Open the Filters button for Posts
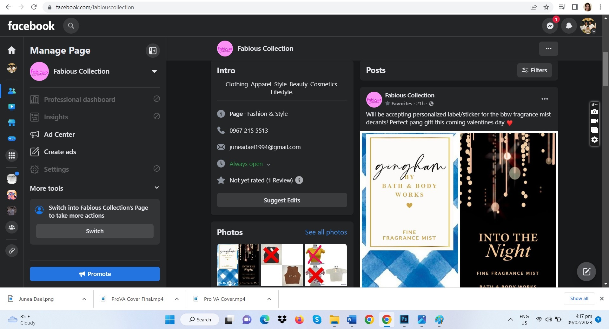 (534, 70)
